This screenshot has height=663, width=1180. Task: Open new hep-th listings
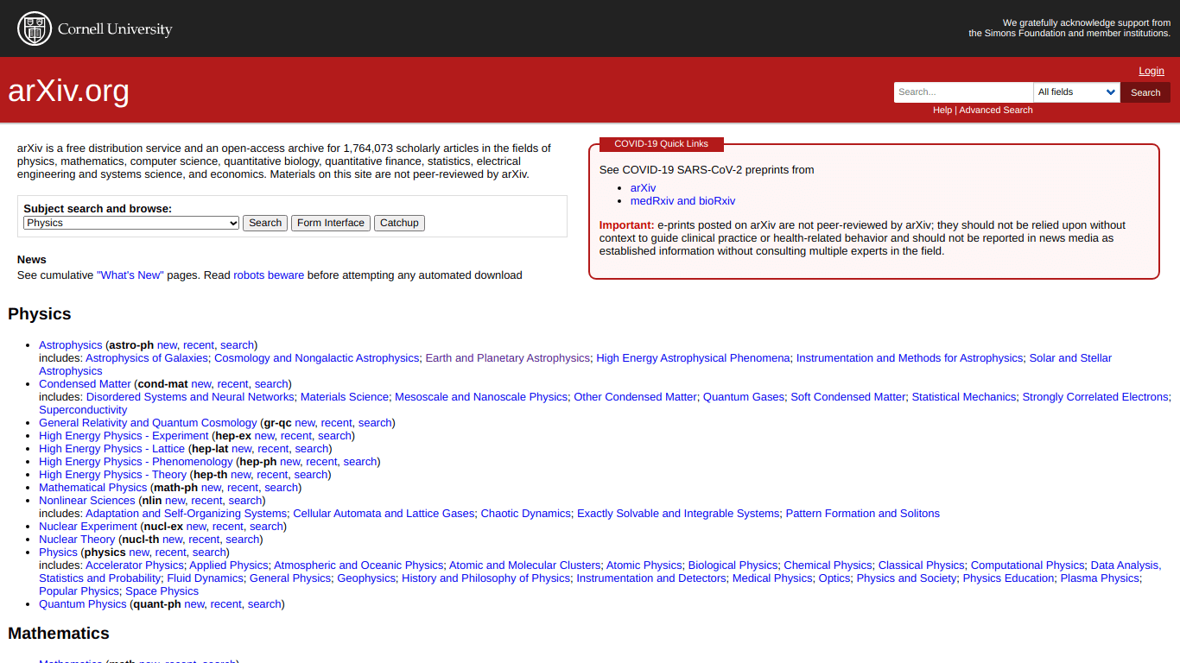click(x=241, y=475)
